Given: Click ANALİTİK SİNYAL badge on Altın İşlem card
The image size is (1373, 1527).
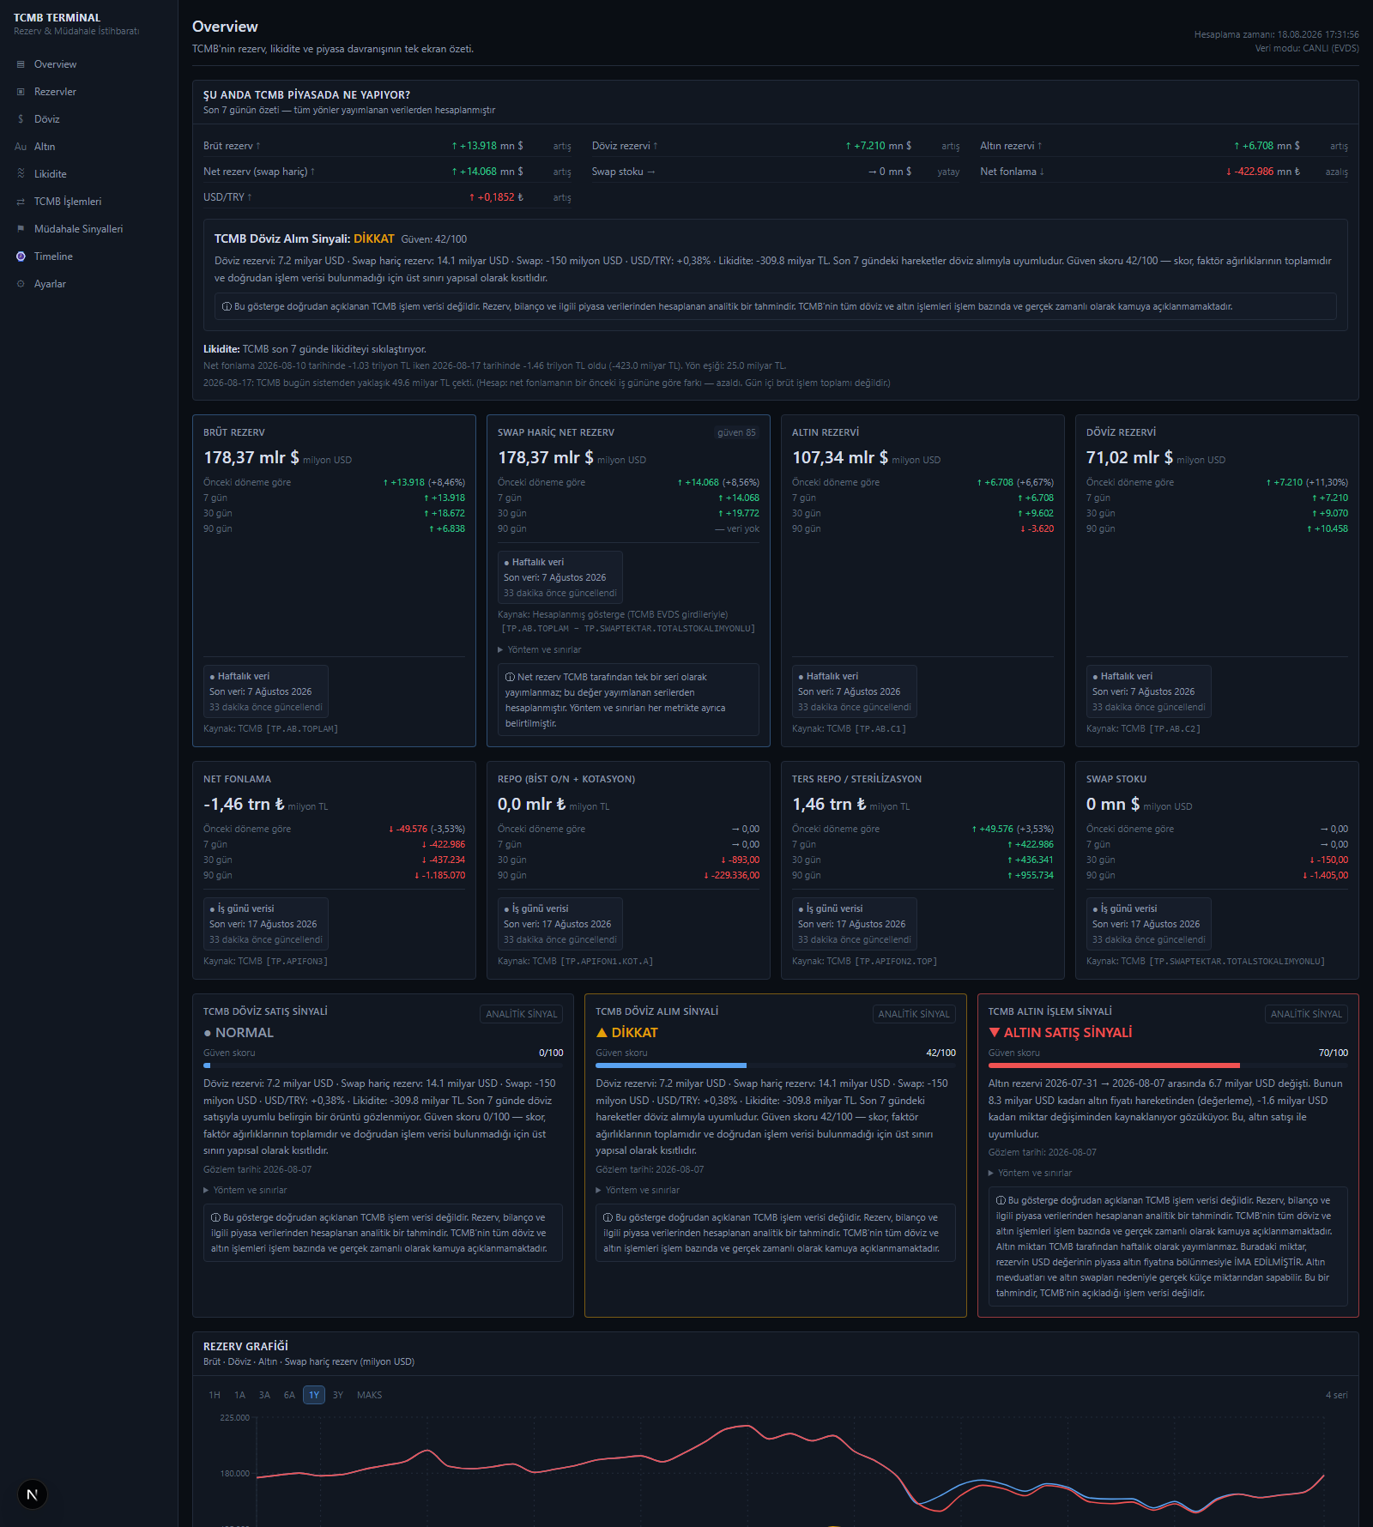Looking at the screenshot, I should click(x=1306, y=1014).
